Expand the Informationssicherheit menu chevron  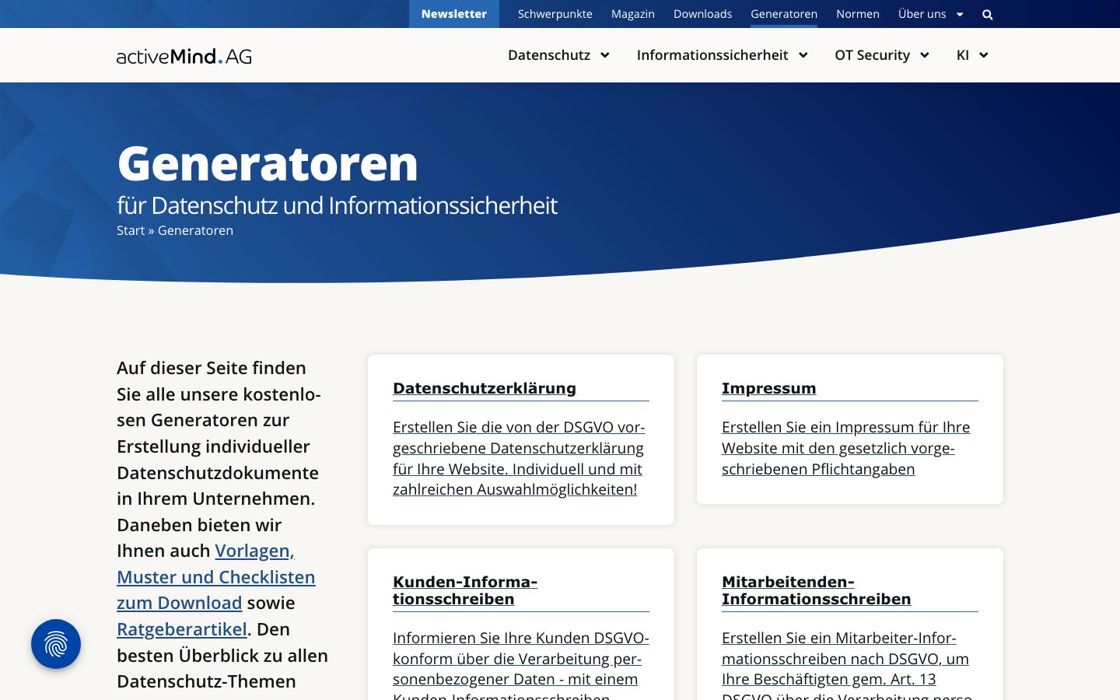pos(803,55)
